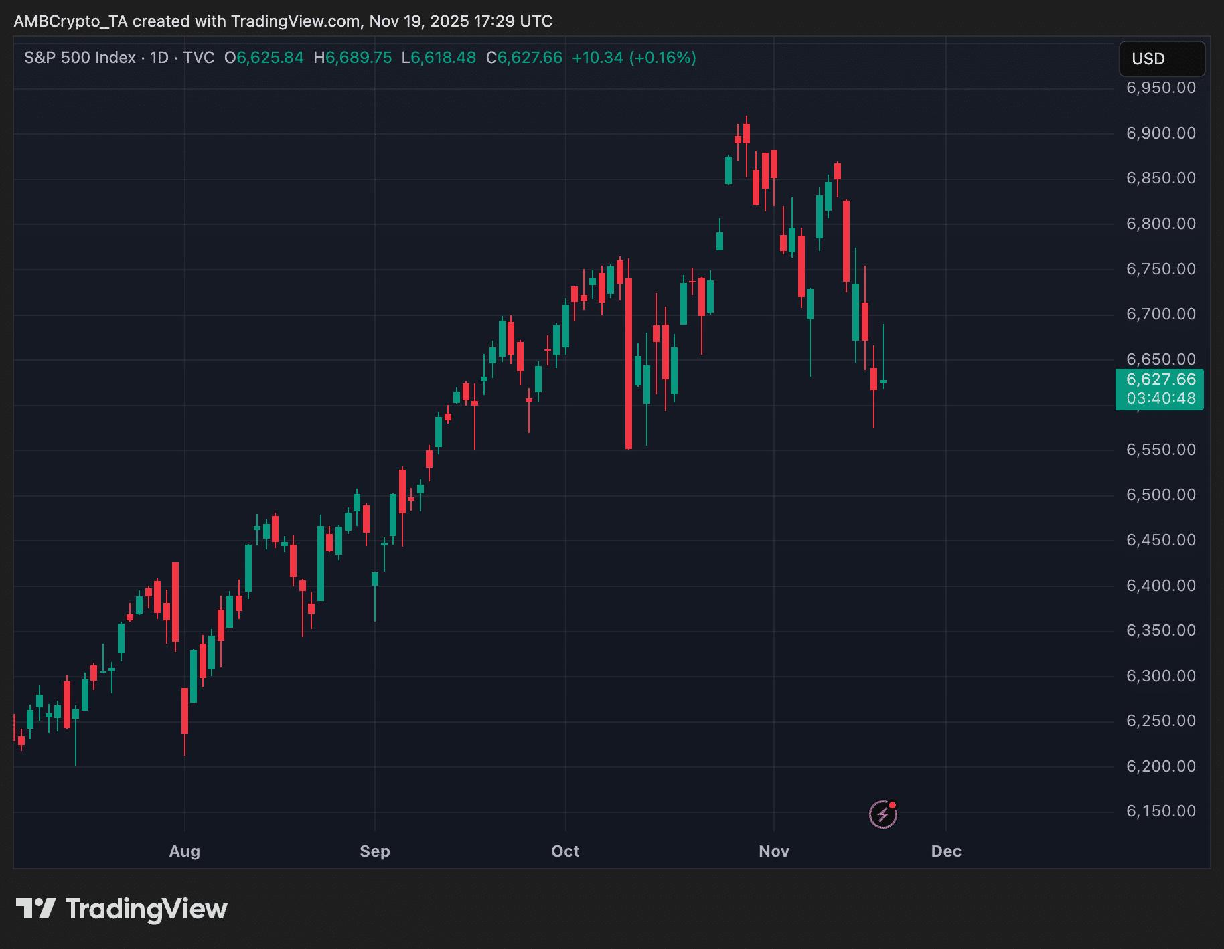
Task: Click the Aug label on time axis
Action: 184,851
